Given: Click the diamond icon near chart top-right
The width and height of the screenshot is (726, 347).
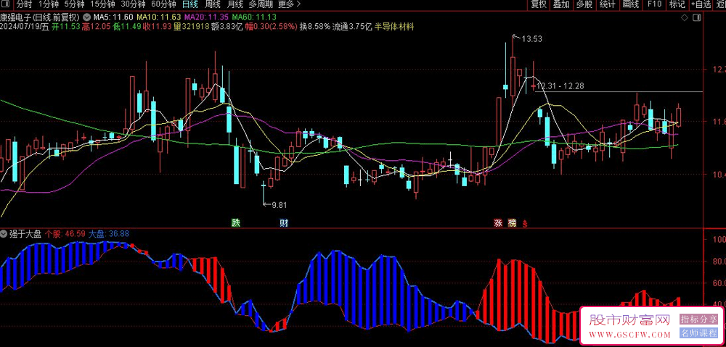Looking at the screenshot, I should pos(685,17).
